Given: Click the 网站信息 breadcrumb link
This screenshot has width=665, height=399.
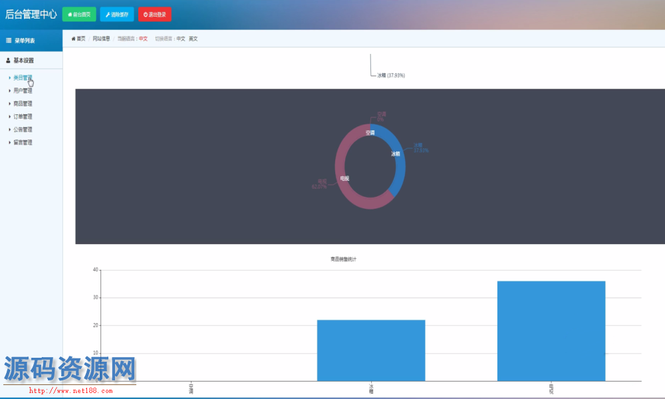Looking at the screenshot, I should click(101, 39).
